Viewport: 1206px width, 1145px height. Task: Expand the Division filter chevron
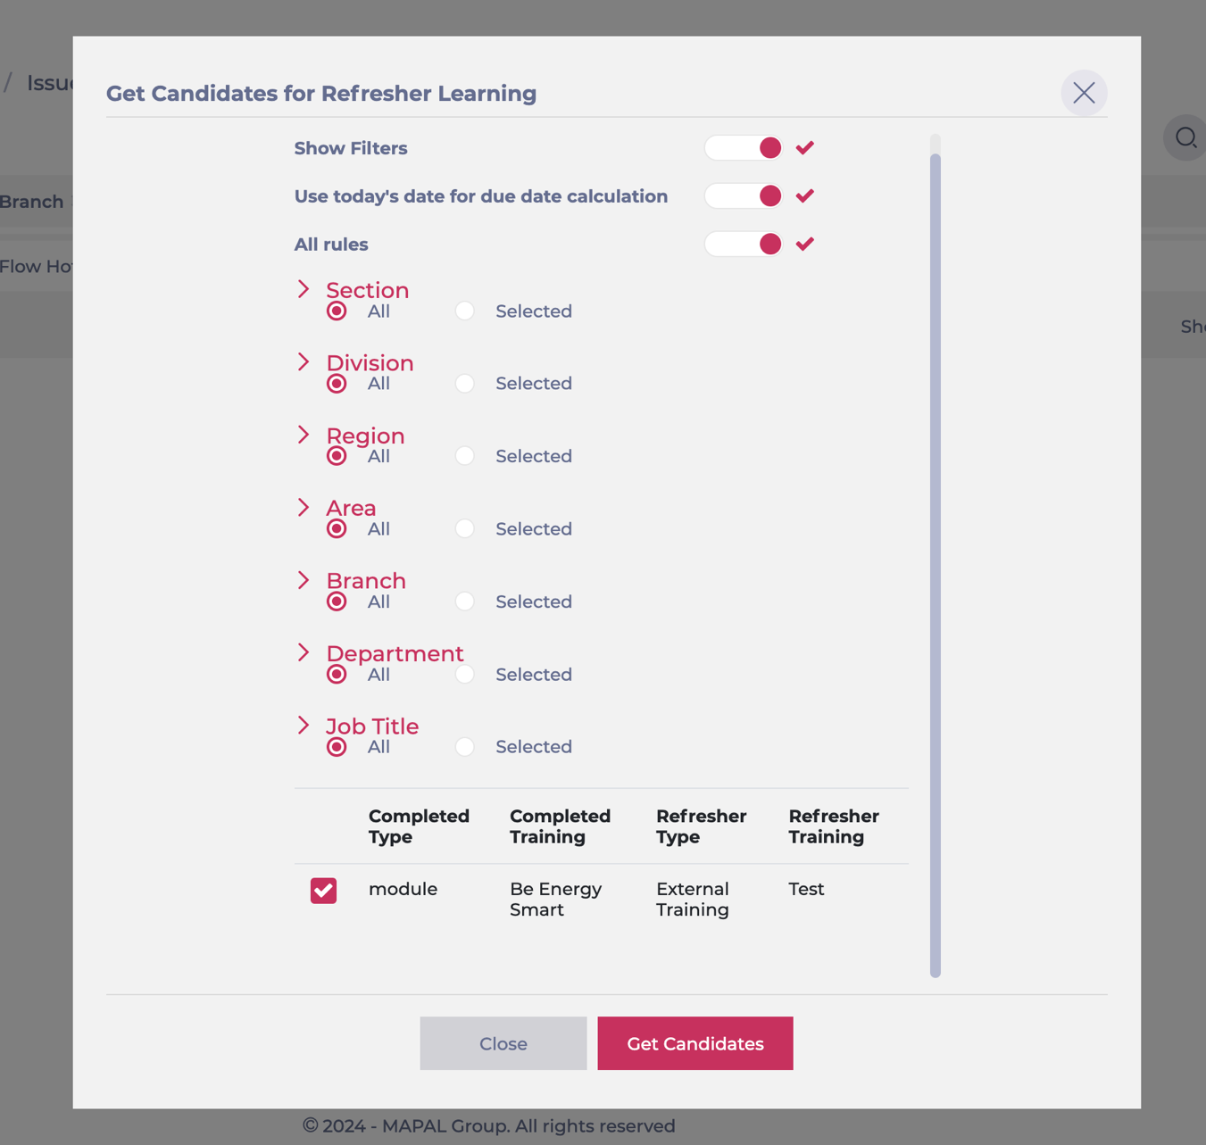tap(304, 361)
